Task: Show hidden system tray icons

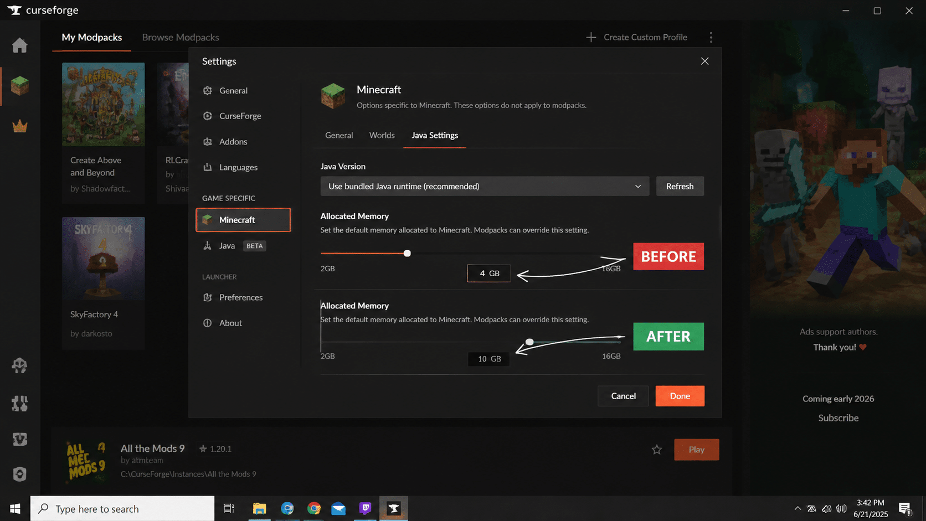Action: click(x=798, y=508)
